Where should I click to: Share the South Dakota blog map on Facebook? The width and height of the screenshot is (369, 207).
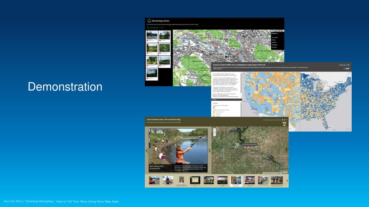tap(283, 120)
